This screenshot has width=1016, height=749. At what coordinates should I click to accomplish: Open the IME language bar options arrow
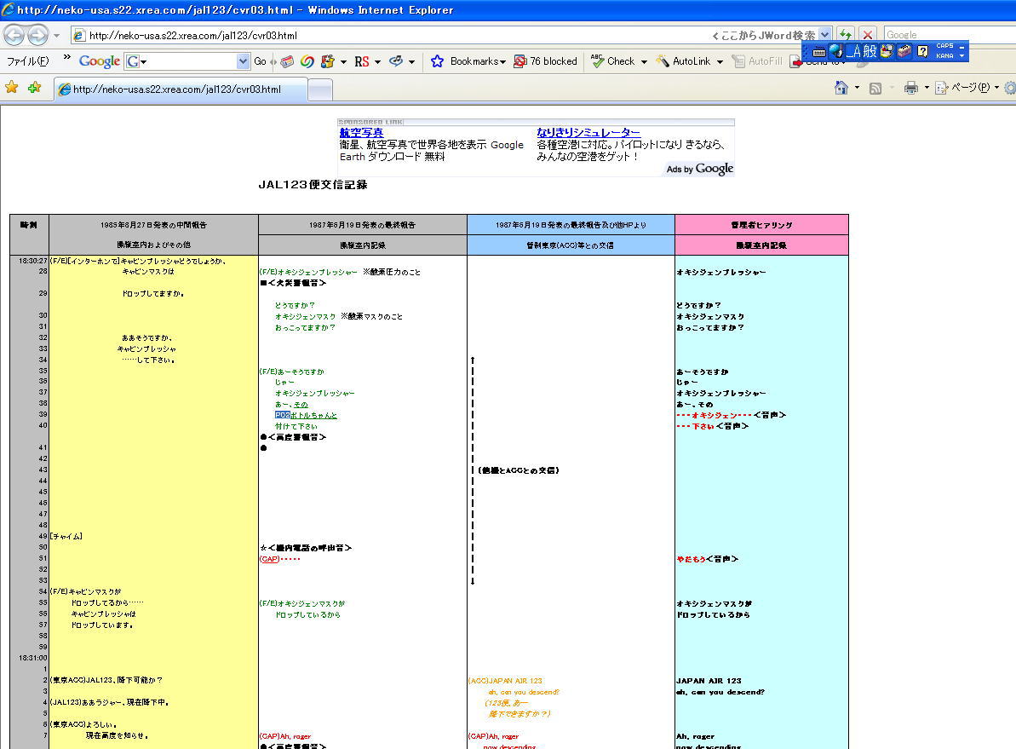(x=962, y=55)
